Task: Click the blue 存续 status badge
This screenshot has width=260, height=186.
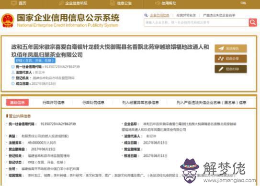Action: (x=35, y=61)
